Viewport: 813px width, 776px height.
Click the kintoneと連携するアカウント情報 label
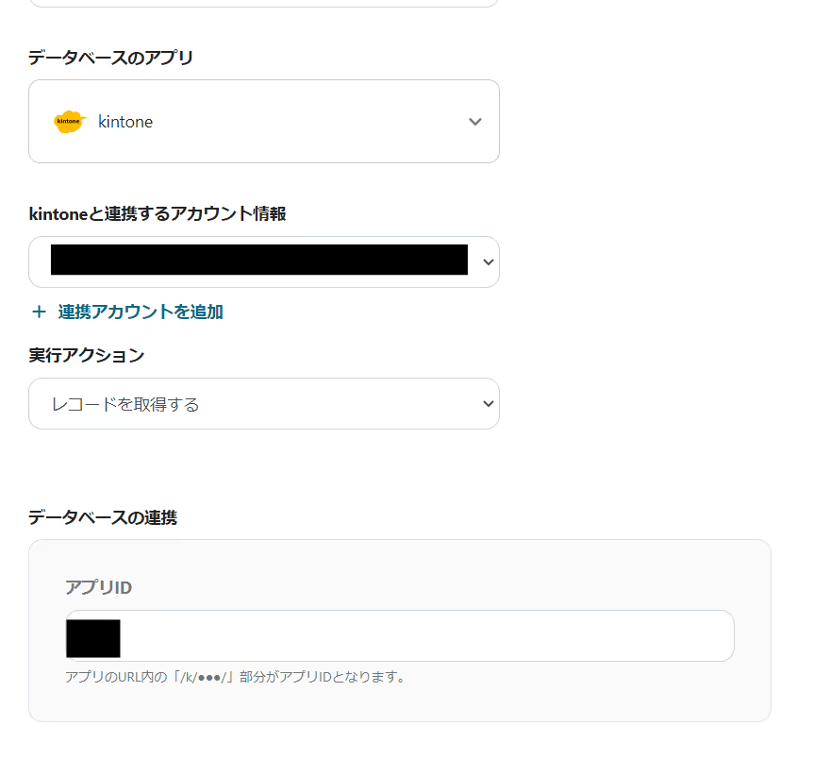pyautogui.click(x=158, y=213)
